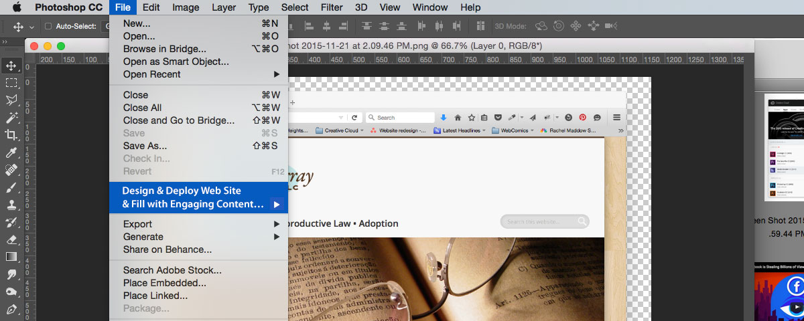Image resolution: width=804 pixels, height=321 pixels.
Task: Click the 3D Mode roll object icon
Action: [559, 26]
